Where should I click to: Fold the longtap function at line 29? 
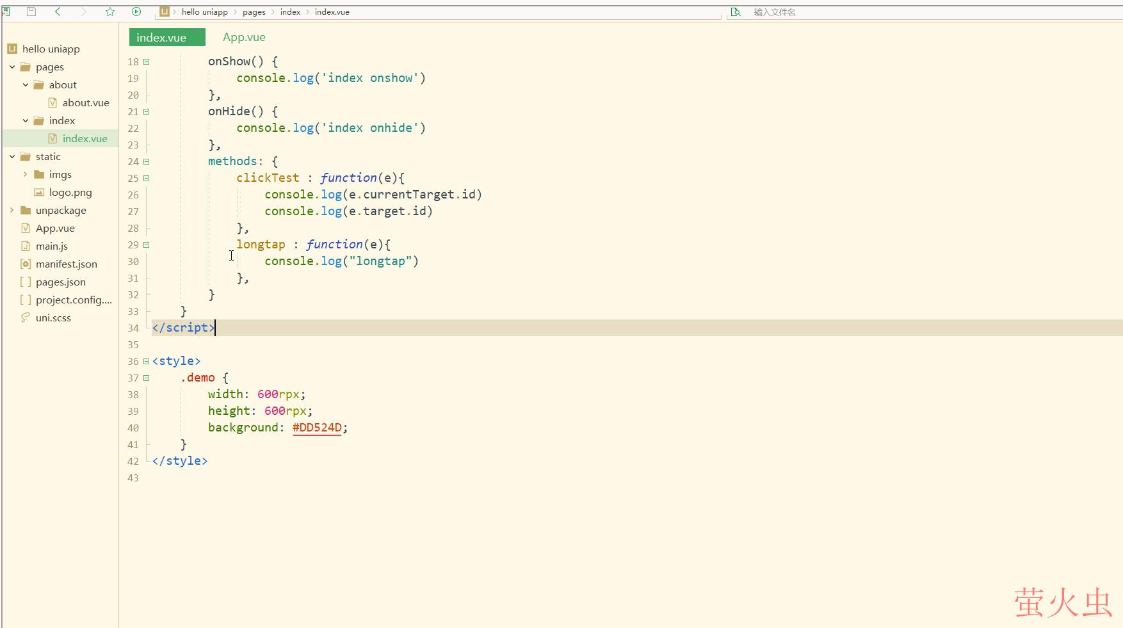click(147, 245)
